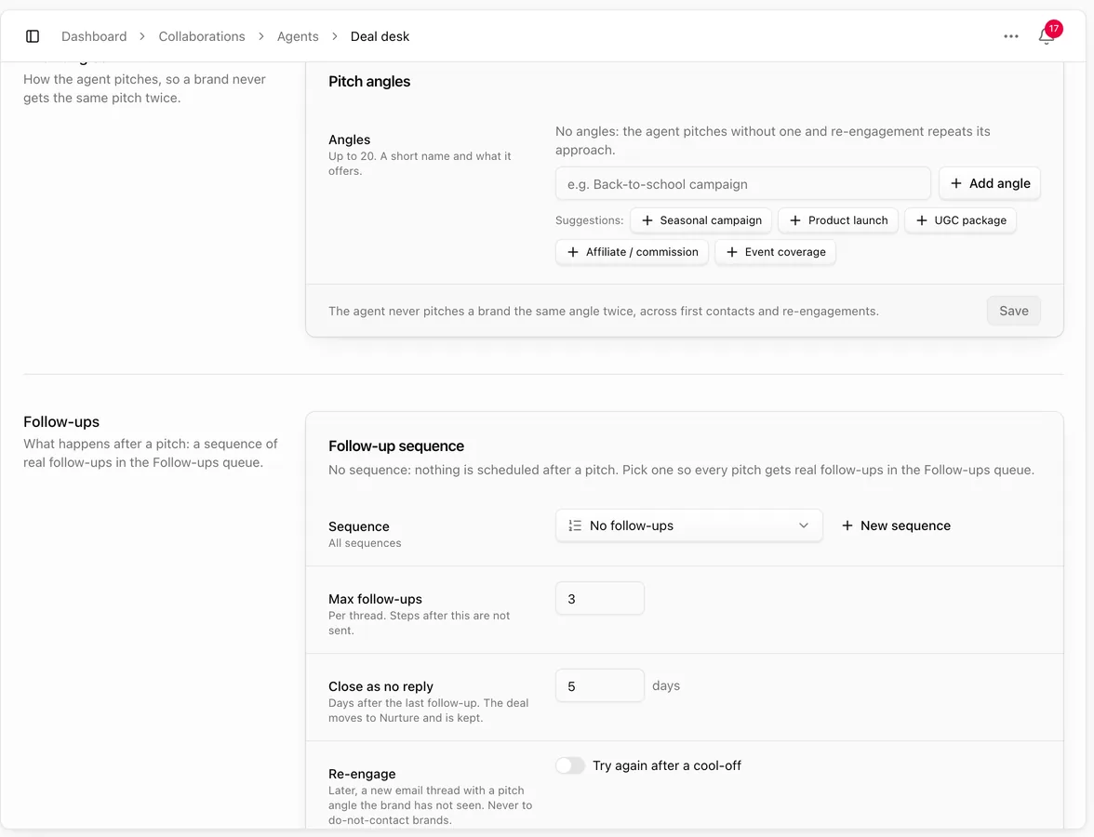Click the Try again after a cool-off label
Screen dimensions: 1094x837
click(x=666, y=765)
